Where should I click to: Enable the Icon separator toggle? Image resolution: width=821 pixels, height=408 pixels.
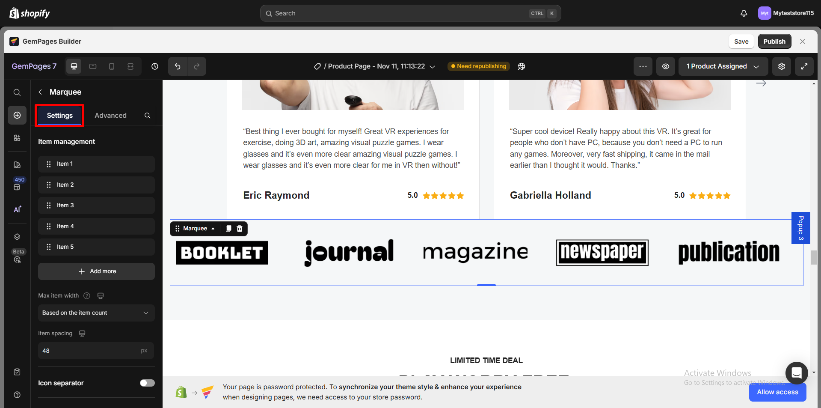click(x=147, y=383)
